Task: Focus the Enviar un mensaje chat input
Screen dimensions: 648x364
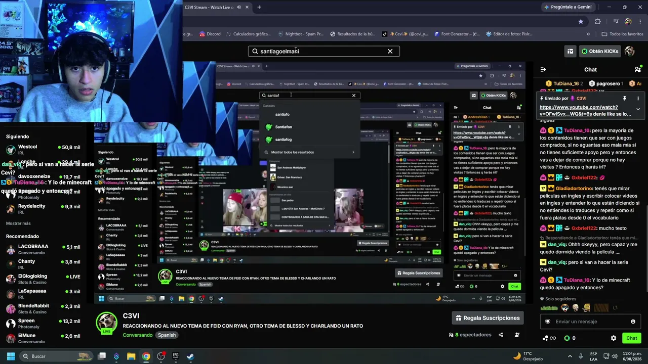Action: click(x=590, y=322)
